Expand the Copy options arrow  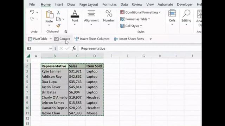(x=63, y=19)
